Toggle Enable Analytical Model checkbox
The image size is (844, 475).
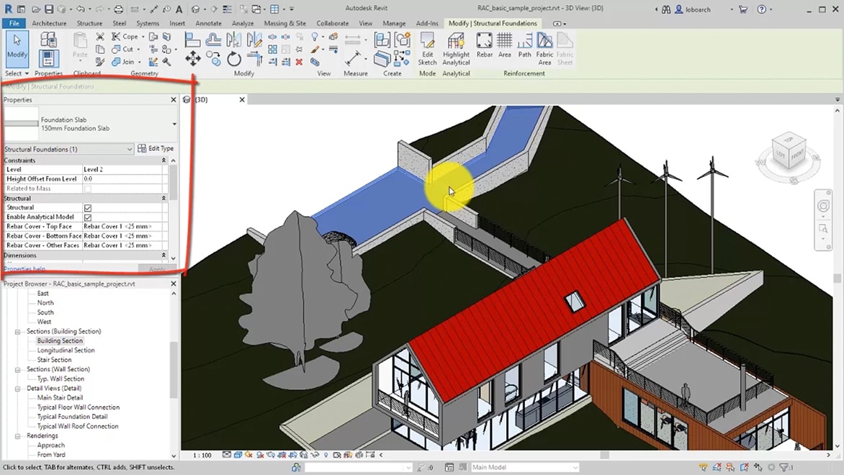click(x=88, y=217)
